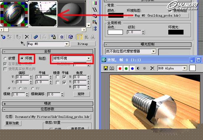Toggle the U mirror checkbox
Screen dimensions: 203x140
58,77
